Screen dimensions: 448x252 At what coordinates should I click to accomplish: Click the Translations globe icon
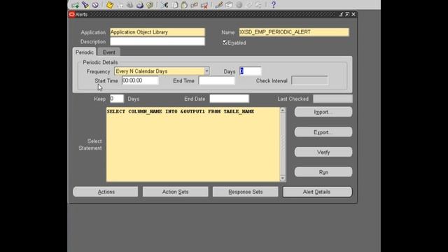239,5
